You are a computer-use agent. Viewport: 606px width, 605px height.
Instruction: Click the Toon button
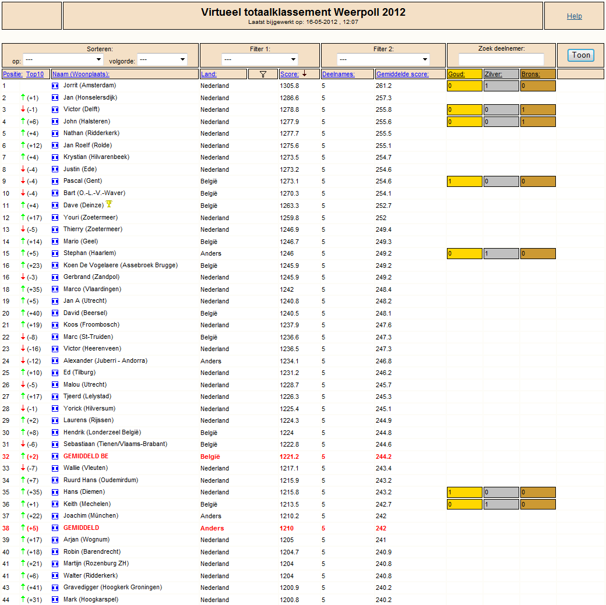coord(581,55)
